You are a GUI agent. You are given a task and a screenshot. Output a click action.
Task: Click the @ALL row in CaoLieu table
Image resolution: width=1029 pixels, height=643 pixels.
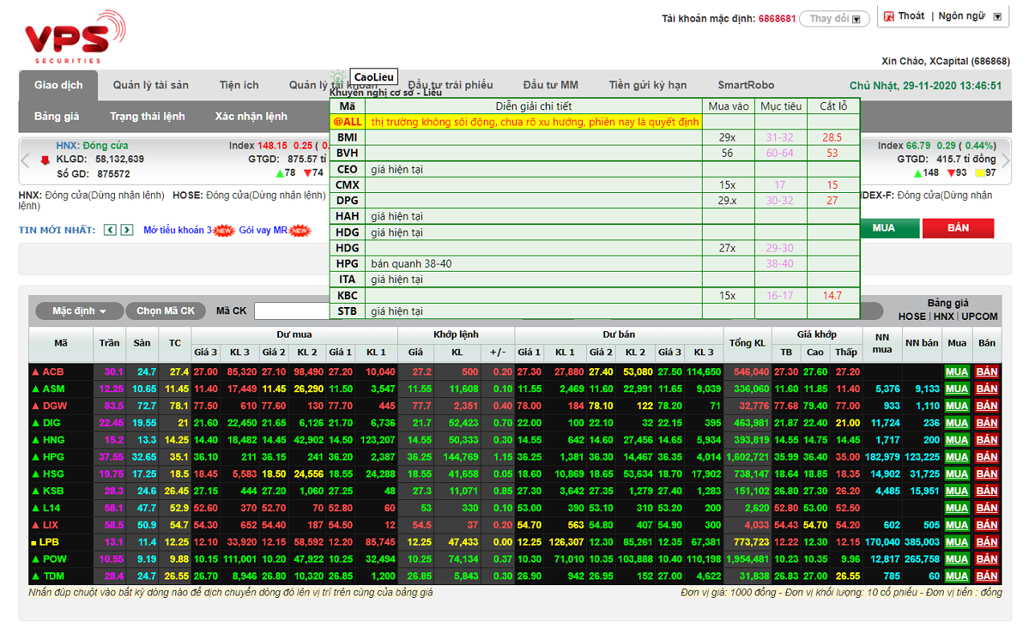(594, 122)
